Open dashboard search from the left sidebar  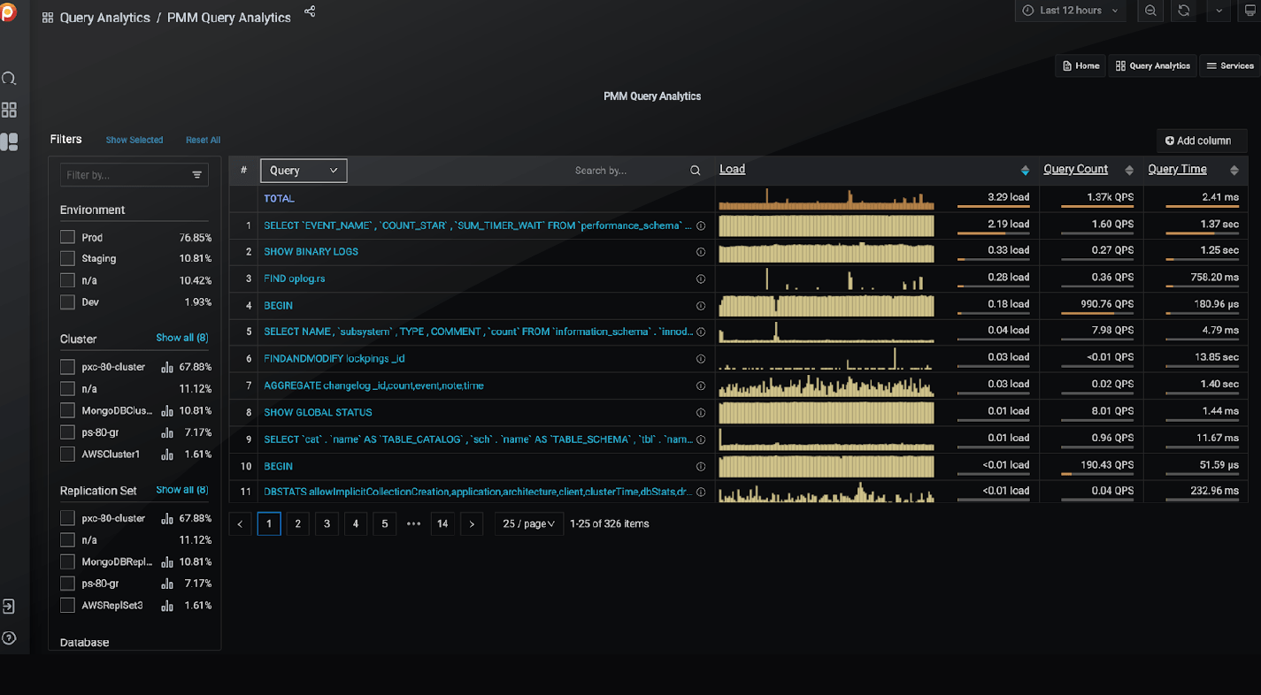(9, 79)
